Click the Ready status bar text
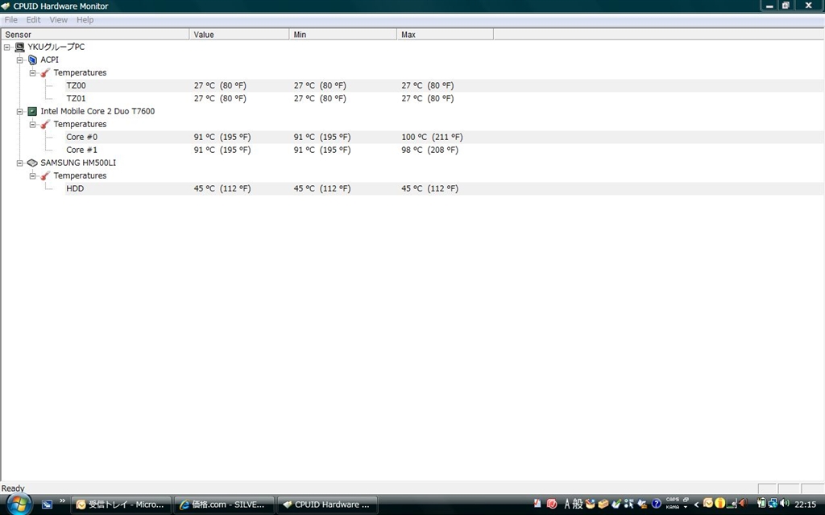The width and height of the screenshot is (825, 515). click(13, 488)
